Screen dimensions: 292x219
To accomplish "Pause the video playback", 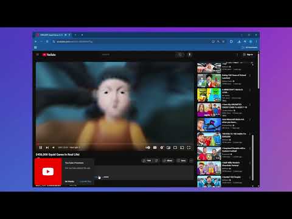I will pos(41,147).
